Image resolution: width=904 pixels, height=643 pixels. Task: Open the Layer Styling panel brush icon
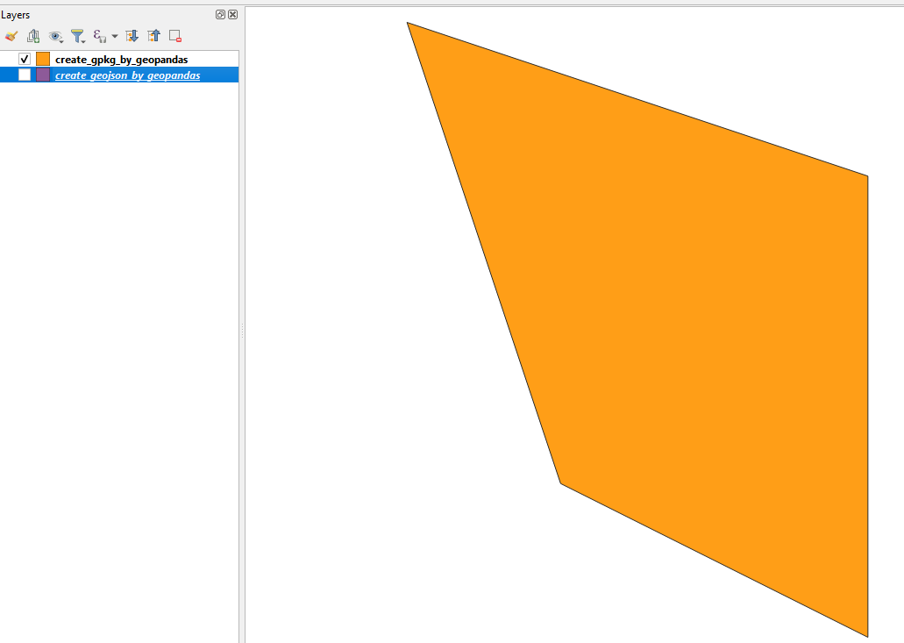coord(11,36)
